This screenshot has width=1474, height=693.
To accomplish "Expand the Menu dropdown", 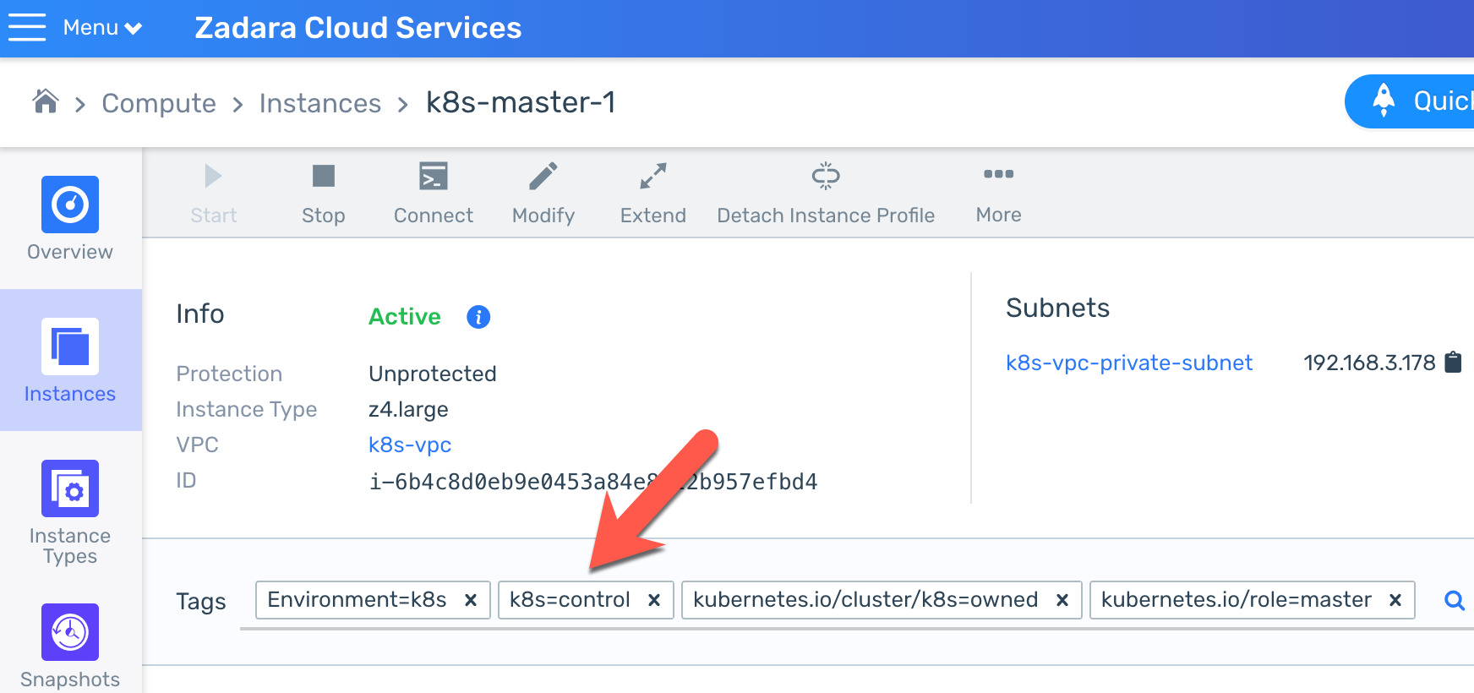I will [102, 28].
